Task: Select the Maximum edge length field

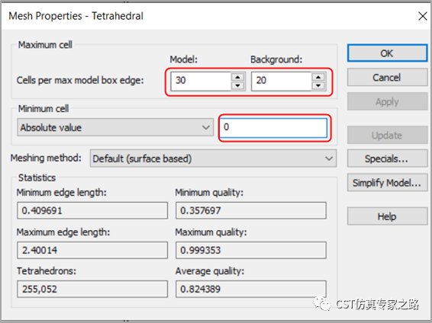Action: [x=92, y=250]
